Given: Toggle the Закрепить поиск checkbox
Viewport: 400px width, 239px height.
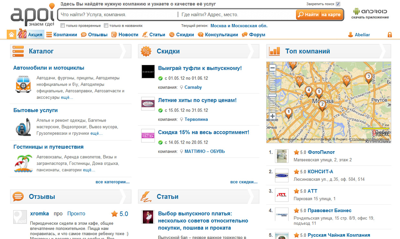Looking at the screenshot, I should tap(338, 4).
